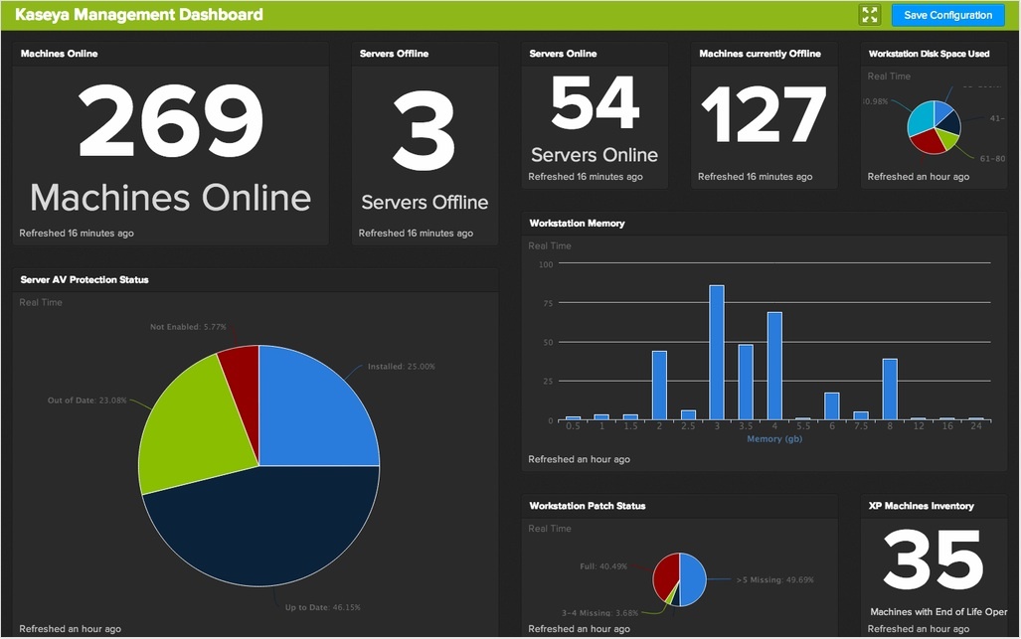Click the 8 GB bar in memory chart
1021x639 pixels.
[890, 389]
